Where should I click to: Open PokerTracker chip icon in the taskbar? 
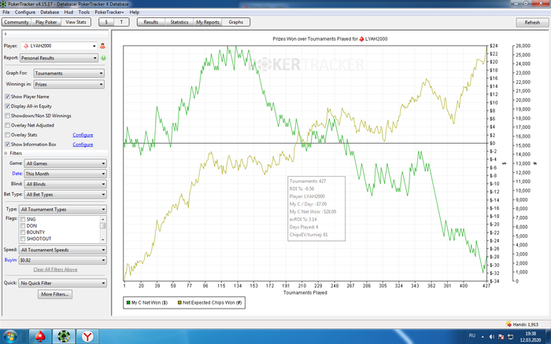click(x=64, y=337)
